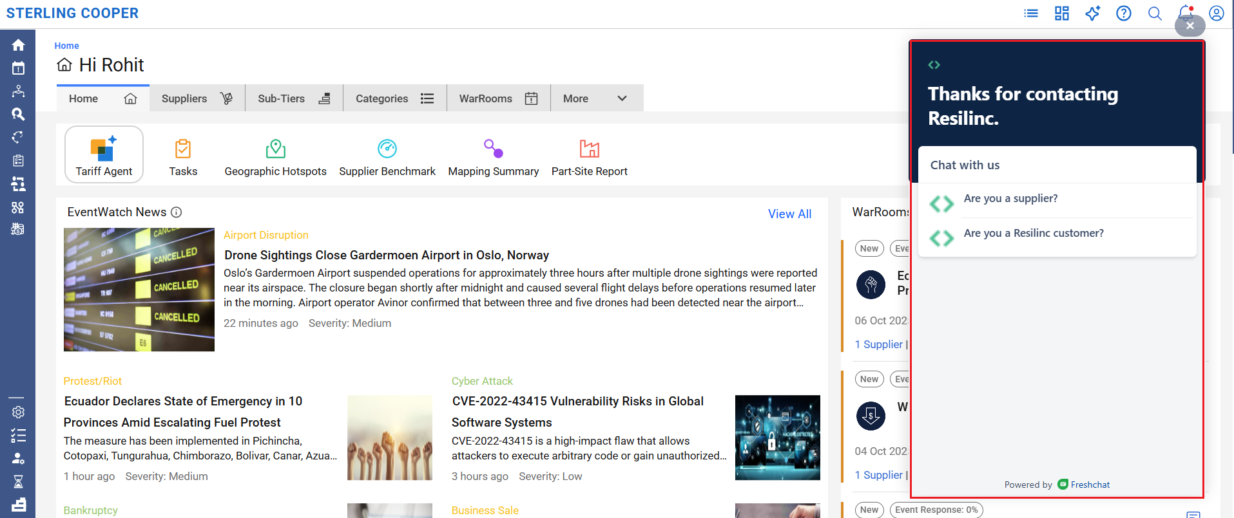Open the dashboard grid icon in top bar

[x=1062, y=14]
